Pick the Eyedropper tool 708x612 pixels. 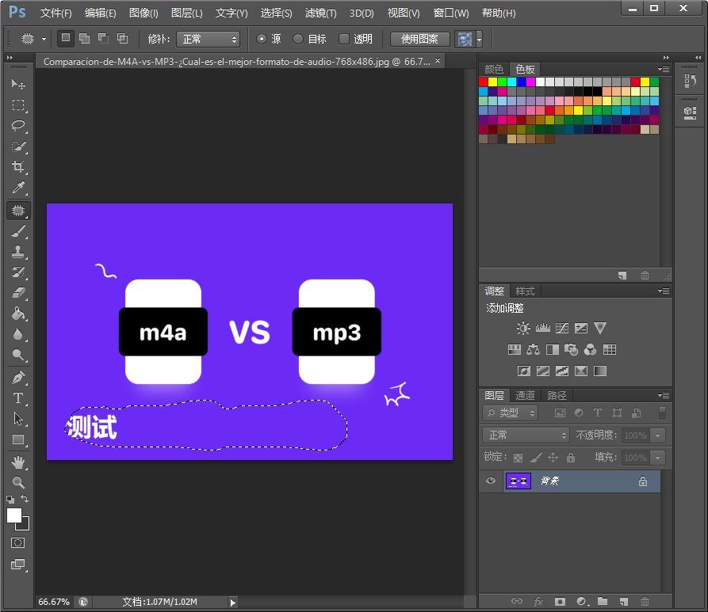click(x=18, y=188)
